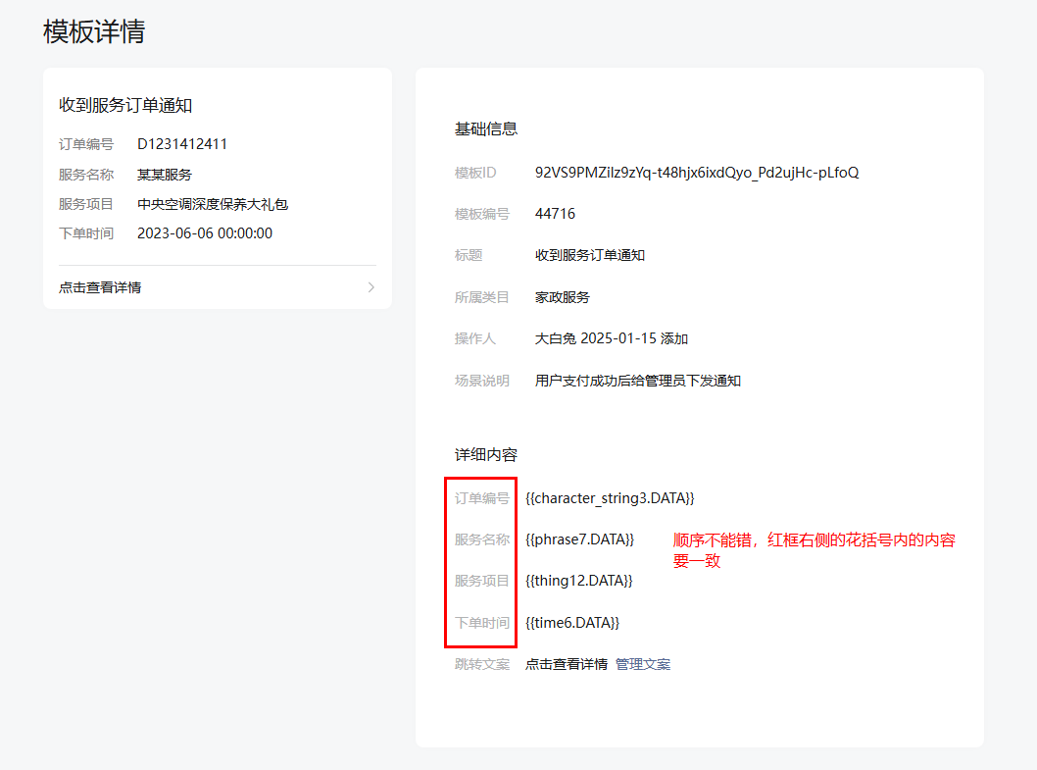Click scene description 用户支付成功后给管理员下发通知
1037x770 pixels.
click(x=637, y=381)
